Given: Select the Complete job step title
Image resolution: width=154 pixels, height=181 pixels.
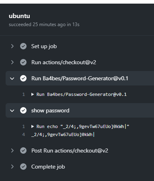Looking at the screenshot, I should (x=48, y=167).
